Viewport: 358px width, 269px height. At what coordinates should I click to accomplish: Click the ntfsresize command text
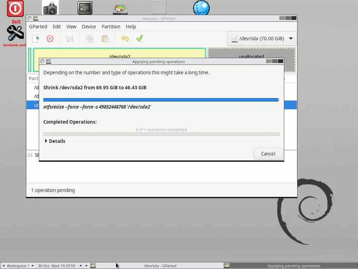coord(97,107)
